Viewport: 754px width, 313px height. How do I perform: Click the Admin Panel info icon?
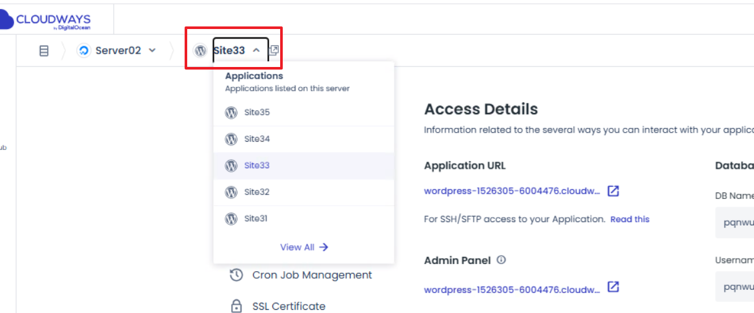(x=501, y=261)
